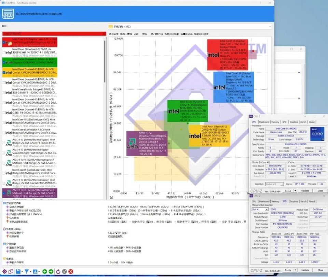This screenshot has width=328, height=277.
Task: Click Intel Core i9 logo in CPU-Z
Action: point(317,134)
